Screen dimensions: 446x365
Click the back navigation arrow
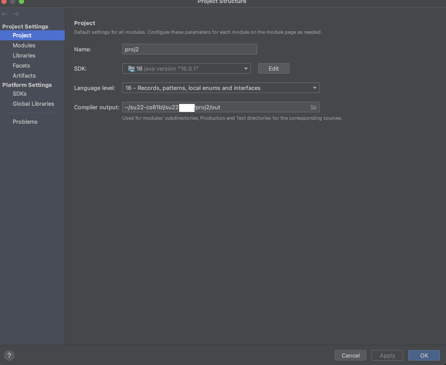click(x=5, y=14)
